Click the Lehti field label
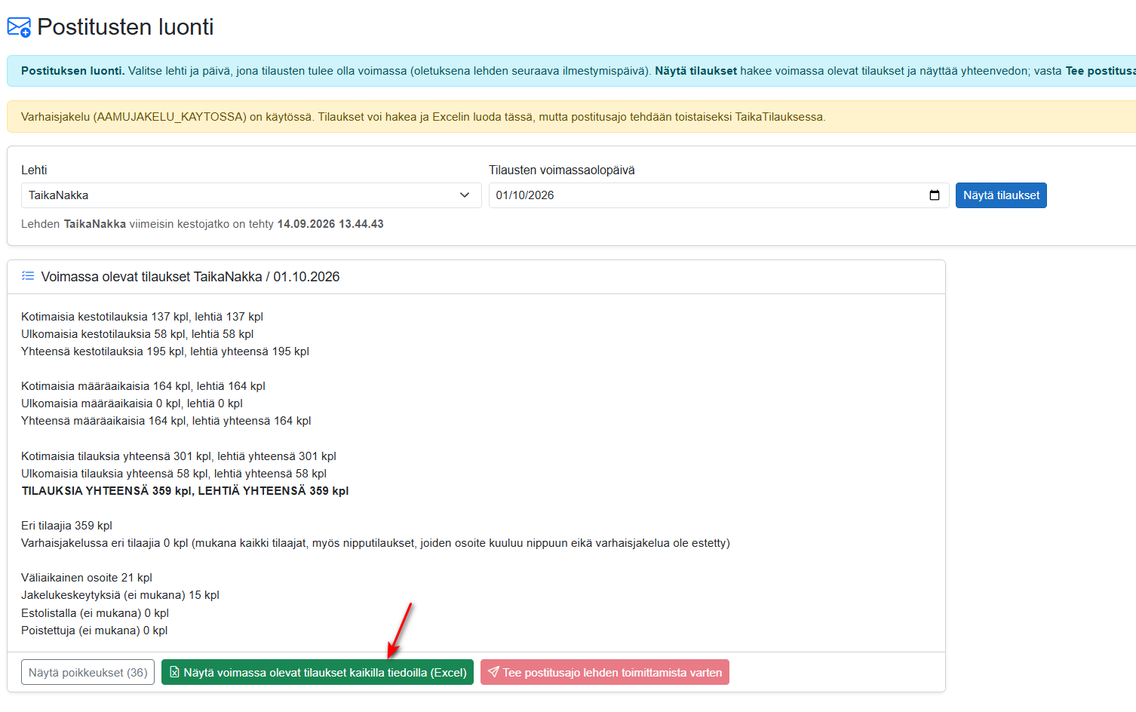 tap(34, 170)
